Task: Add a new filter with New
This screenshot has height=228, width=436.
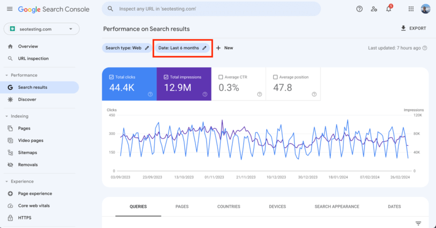Action: pos(225,48)
